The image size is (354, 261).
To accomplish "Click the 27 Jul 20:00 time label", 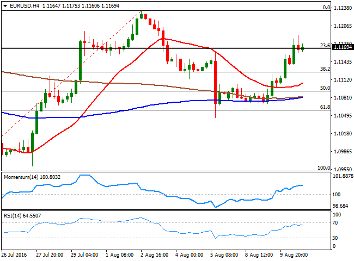I will [50, 255].
